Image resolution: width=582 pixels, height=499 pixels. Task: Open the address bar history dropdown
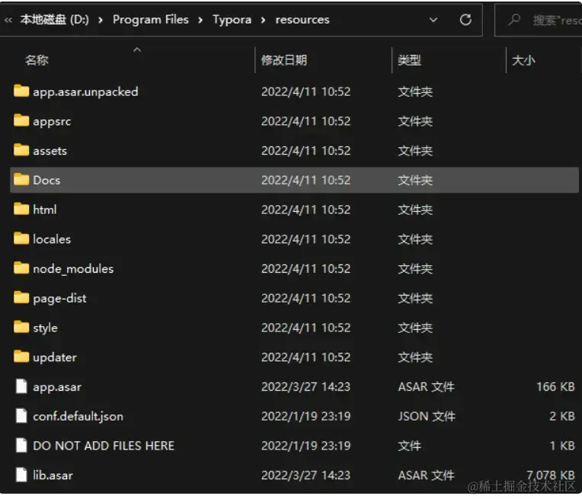click(x=433, y=20)
